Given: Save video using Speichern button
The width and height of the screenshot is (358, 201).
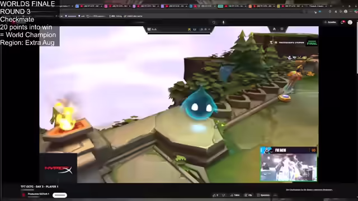Looking at the screenshot, I should point(263,195).
